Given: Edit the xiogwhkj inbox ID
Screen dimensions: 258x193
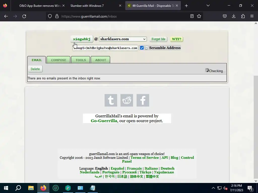Looking at the screenshot, I should [x=82, y=39].
